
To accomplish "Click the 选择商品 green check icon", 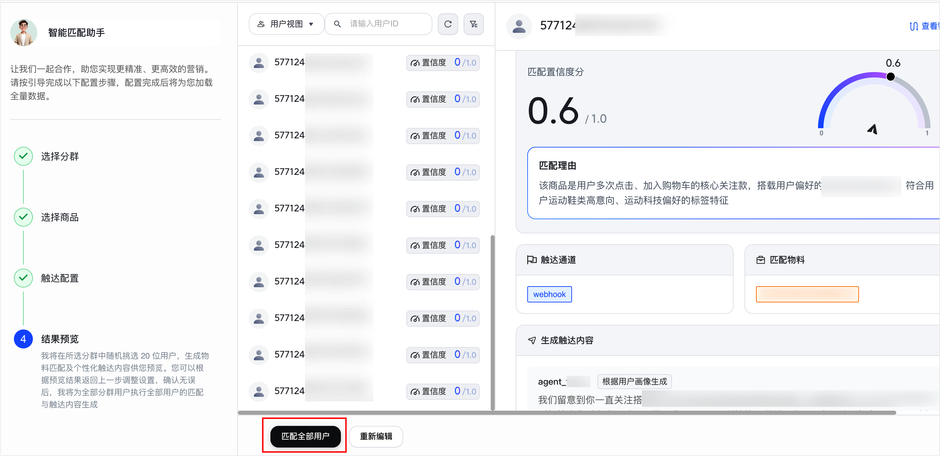I will [23, 217].
